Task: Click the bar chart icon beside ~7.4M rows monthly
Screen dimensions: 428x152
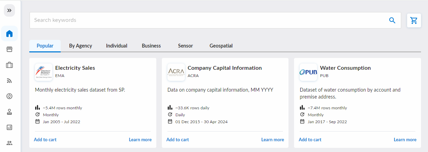Action: click(302, 108)
